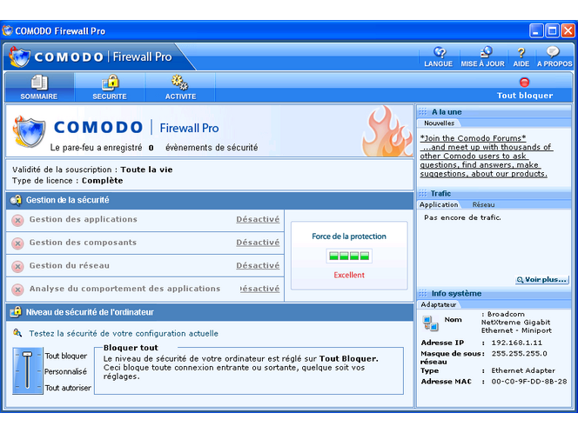The height and width of the screenshot is (433, 578).
Task: Maximize the COMODO Firewall Pro window
Action: point(552,31)
